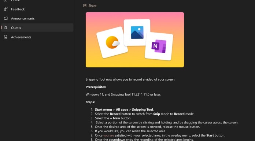Click the quest hero banner image

coord(135,40)
